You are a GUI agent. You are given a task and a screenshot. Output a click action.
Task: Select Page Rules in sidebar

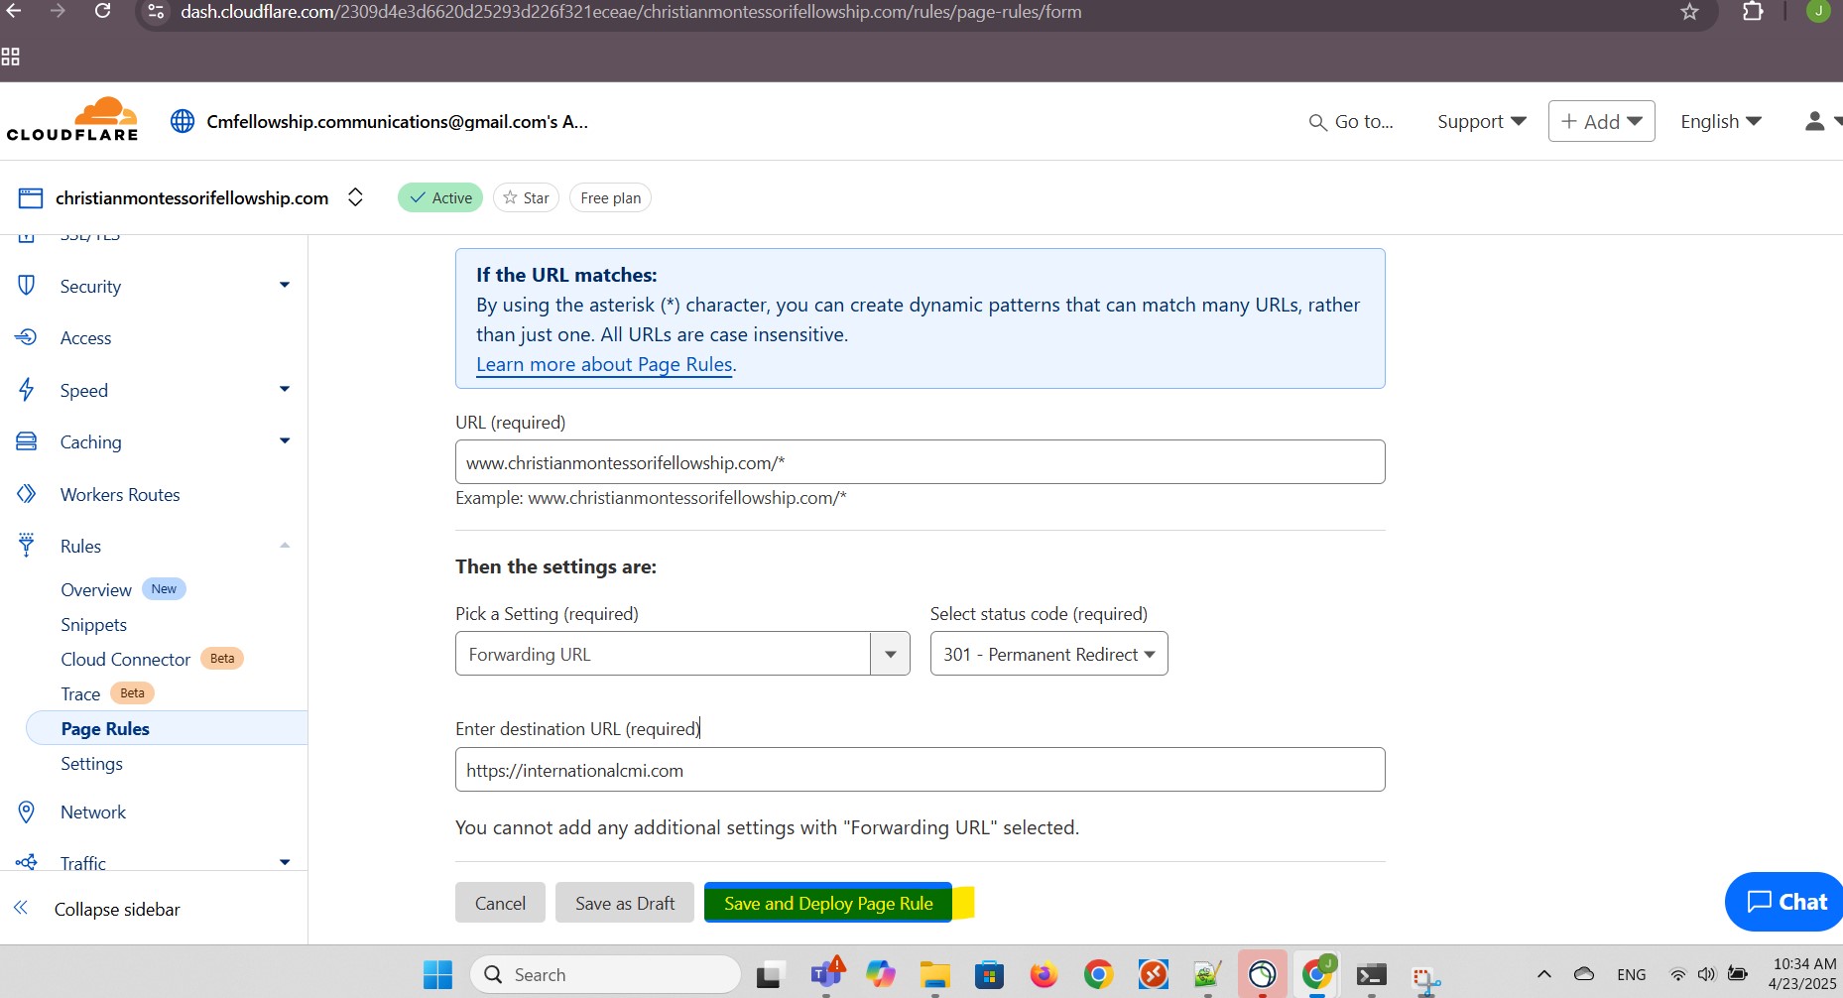click(105, 728)
